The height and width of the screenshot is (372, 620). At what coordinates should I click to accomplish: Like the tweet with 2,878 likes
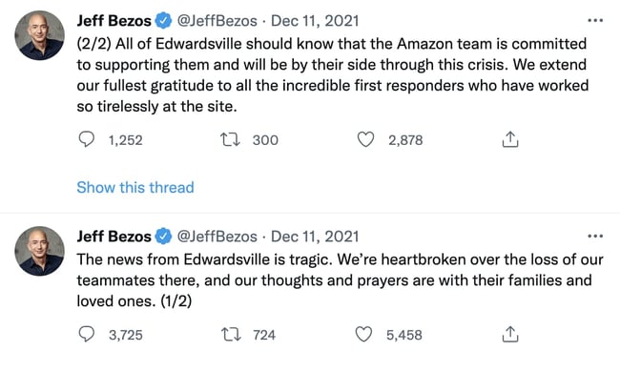click(365, 139)
